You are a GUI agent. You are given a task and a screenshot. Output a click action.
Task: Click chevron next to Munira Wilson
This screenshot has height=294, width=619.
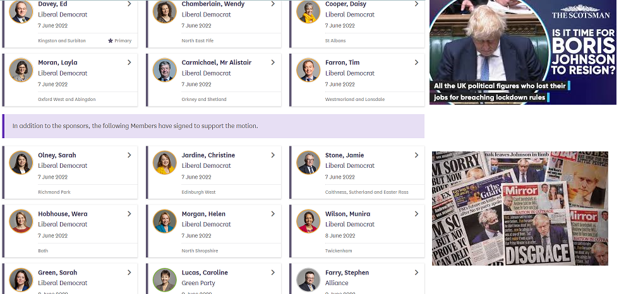(x=416, y=214)
